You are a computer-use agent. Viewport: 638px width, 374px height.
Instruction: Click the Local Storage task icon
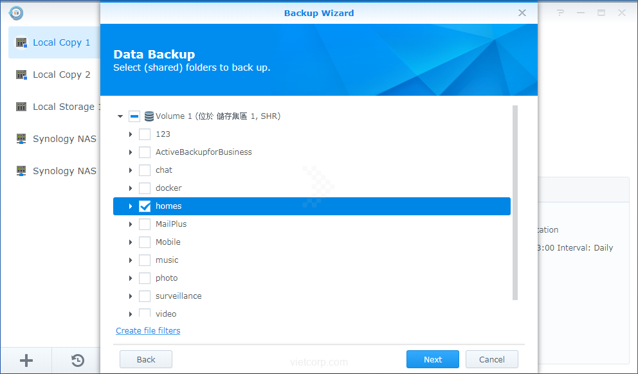pos(21,107)
